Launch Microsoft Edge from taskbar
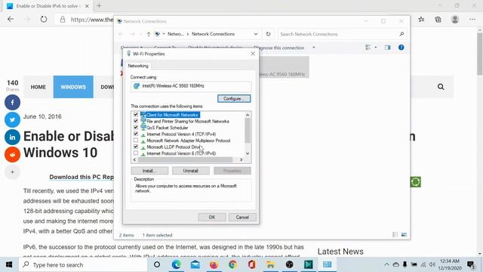The width and height of the screenshot is (483, 272). pos(176,264)
